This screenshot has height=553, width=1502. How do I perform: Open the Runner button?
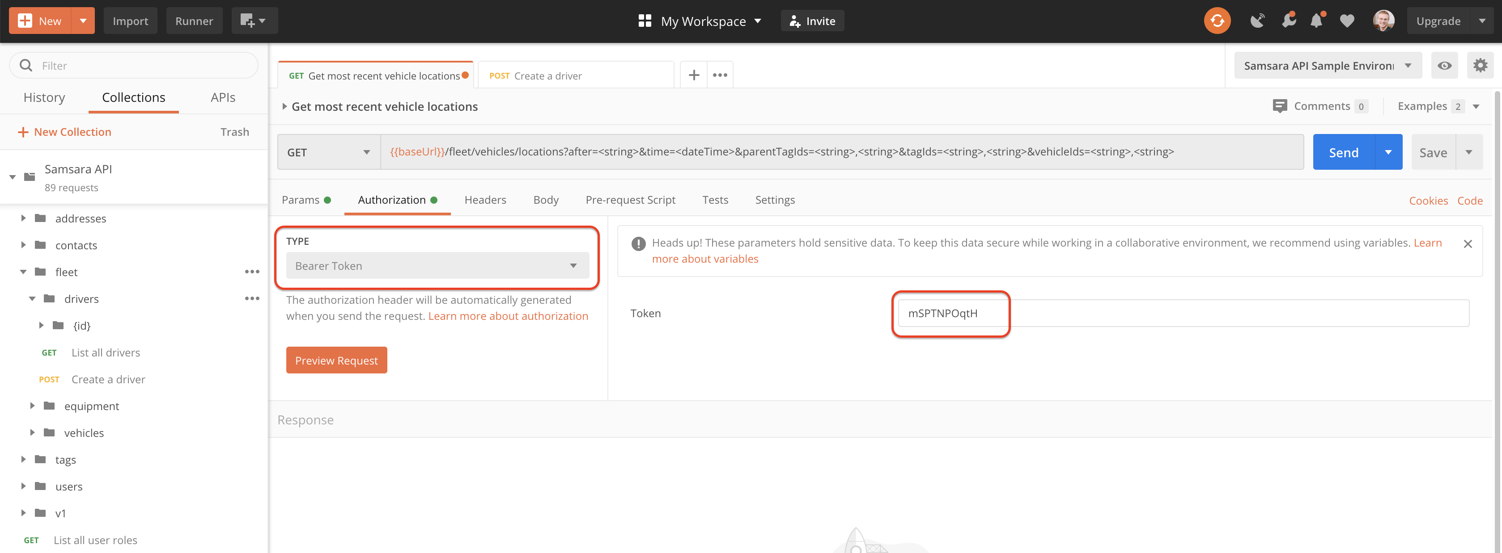194,21
